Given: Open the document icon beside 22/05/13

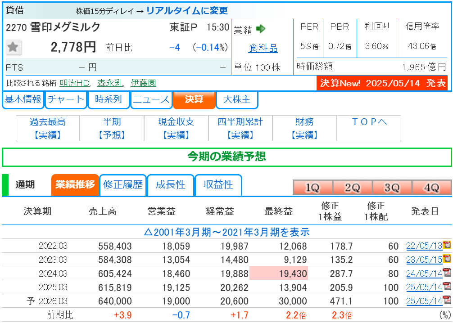Looking at the screenshot, I should click(447, 245).
